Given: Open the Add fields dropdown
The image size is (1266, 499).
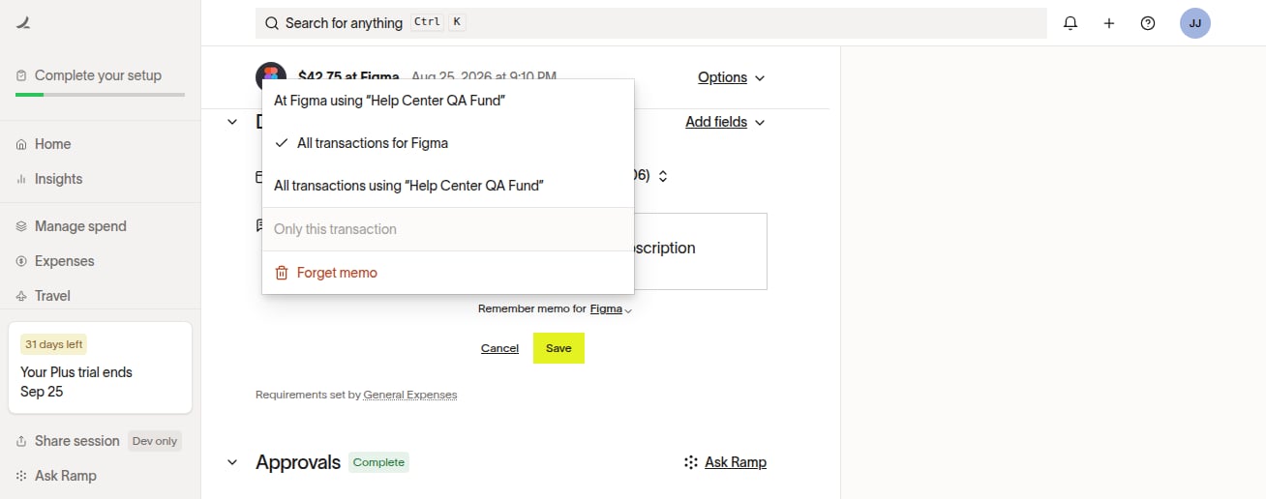Looking at the screenshot, I should click(725, 122).
